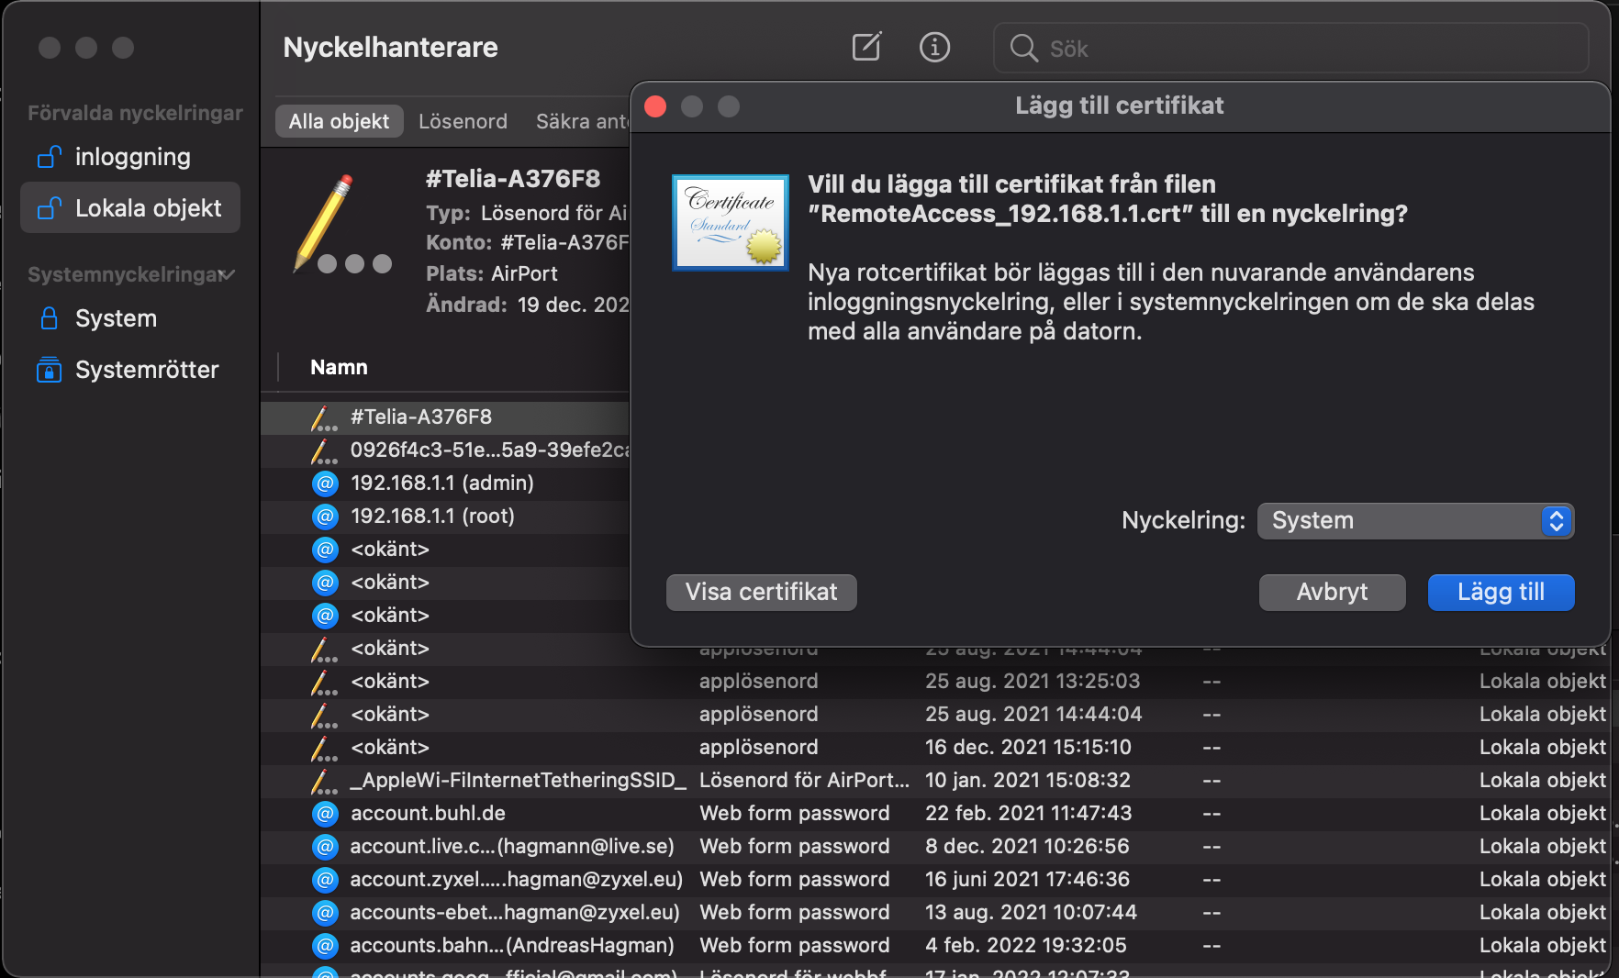Select the Alla objekt tab

pos(339,121)
